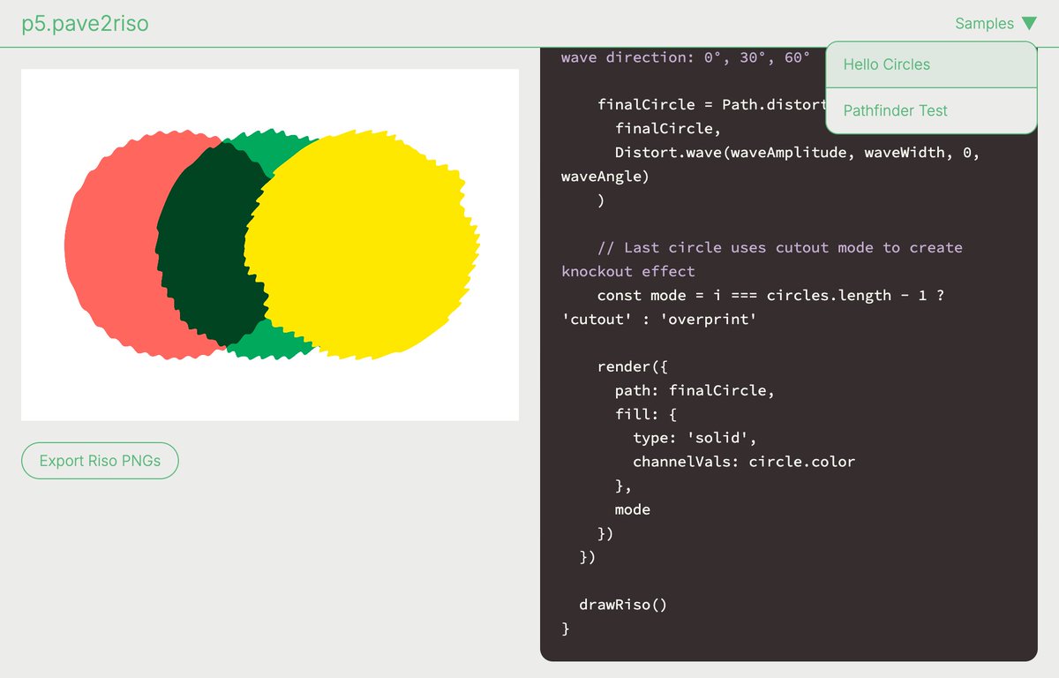Choose the Pathfinder Test sample
Viewport: 1059px width, 678px height.
931,111
